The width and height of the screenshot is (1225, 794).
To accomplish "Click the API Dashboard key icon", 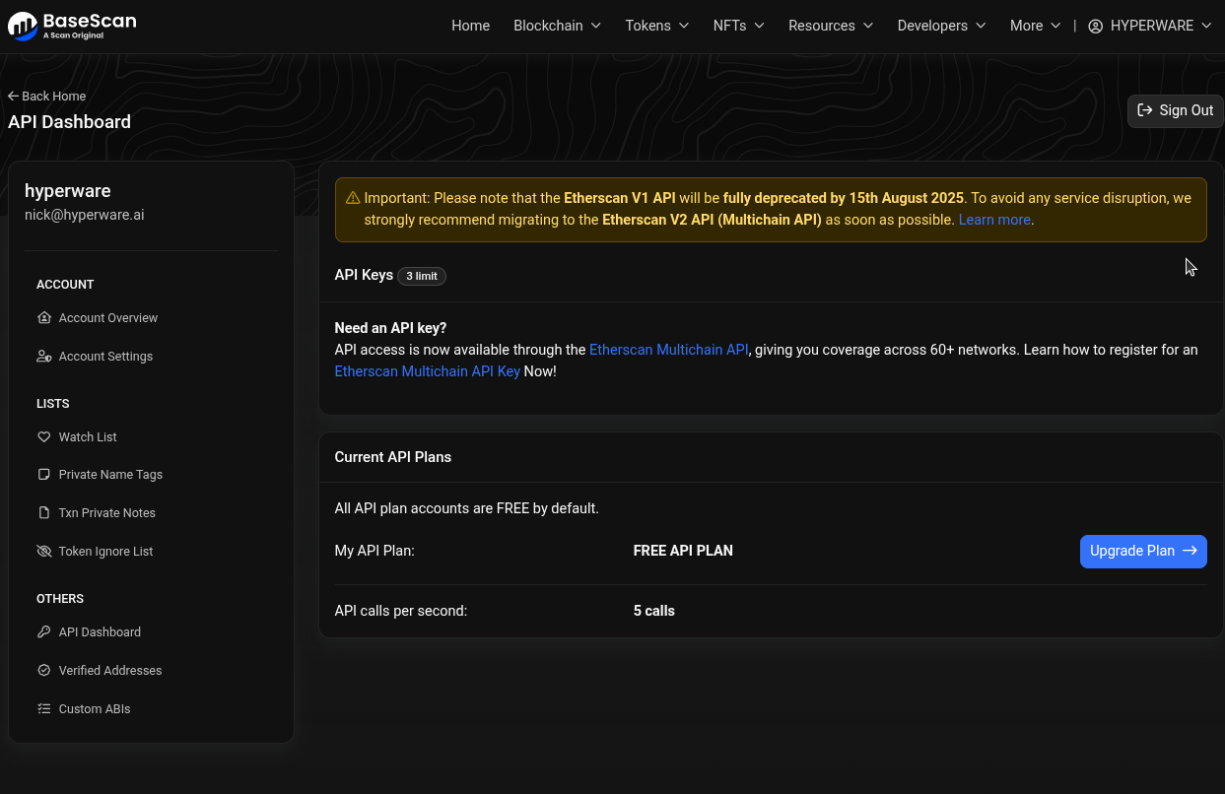I will click(43, 632).
